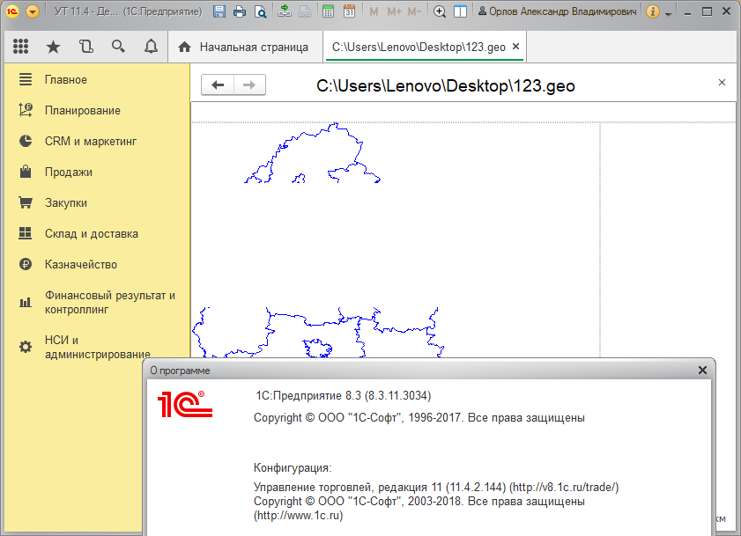Expand the dropdown arrow beside the info icon

(x=668, y=14)
